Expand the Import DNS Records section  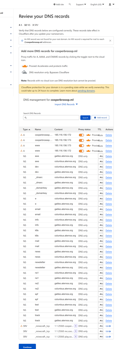[66, 104]
